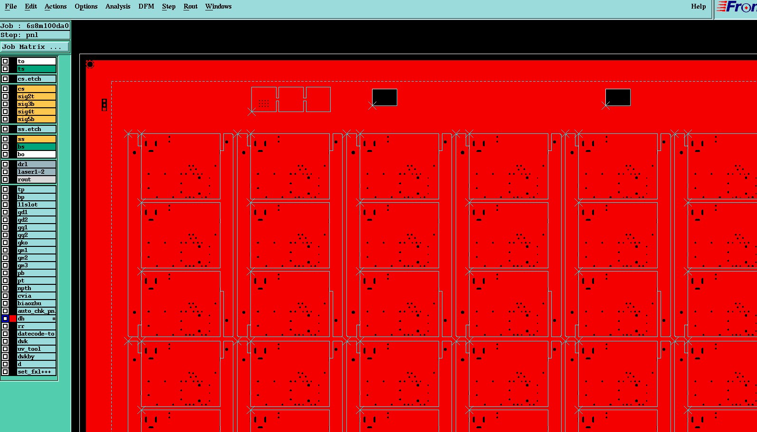Toggle the checkbox for drl layer

[5, 164]
